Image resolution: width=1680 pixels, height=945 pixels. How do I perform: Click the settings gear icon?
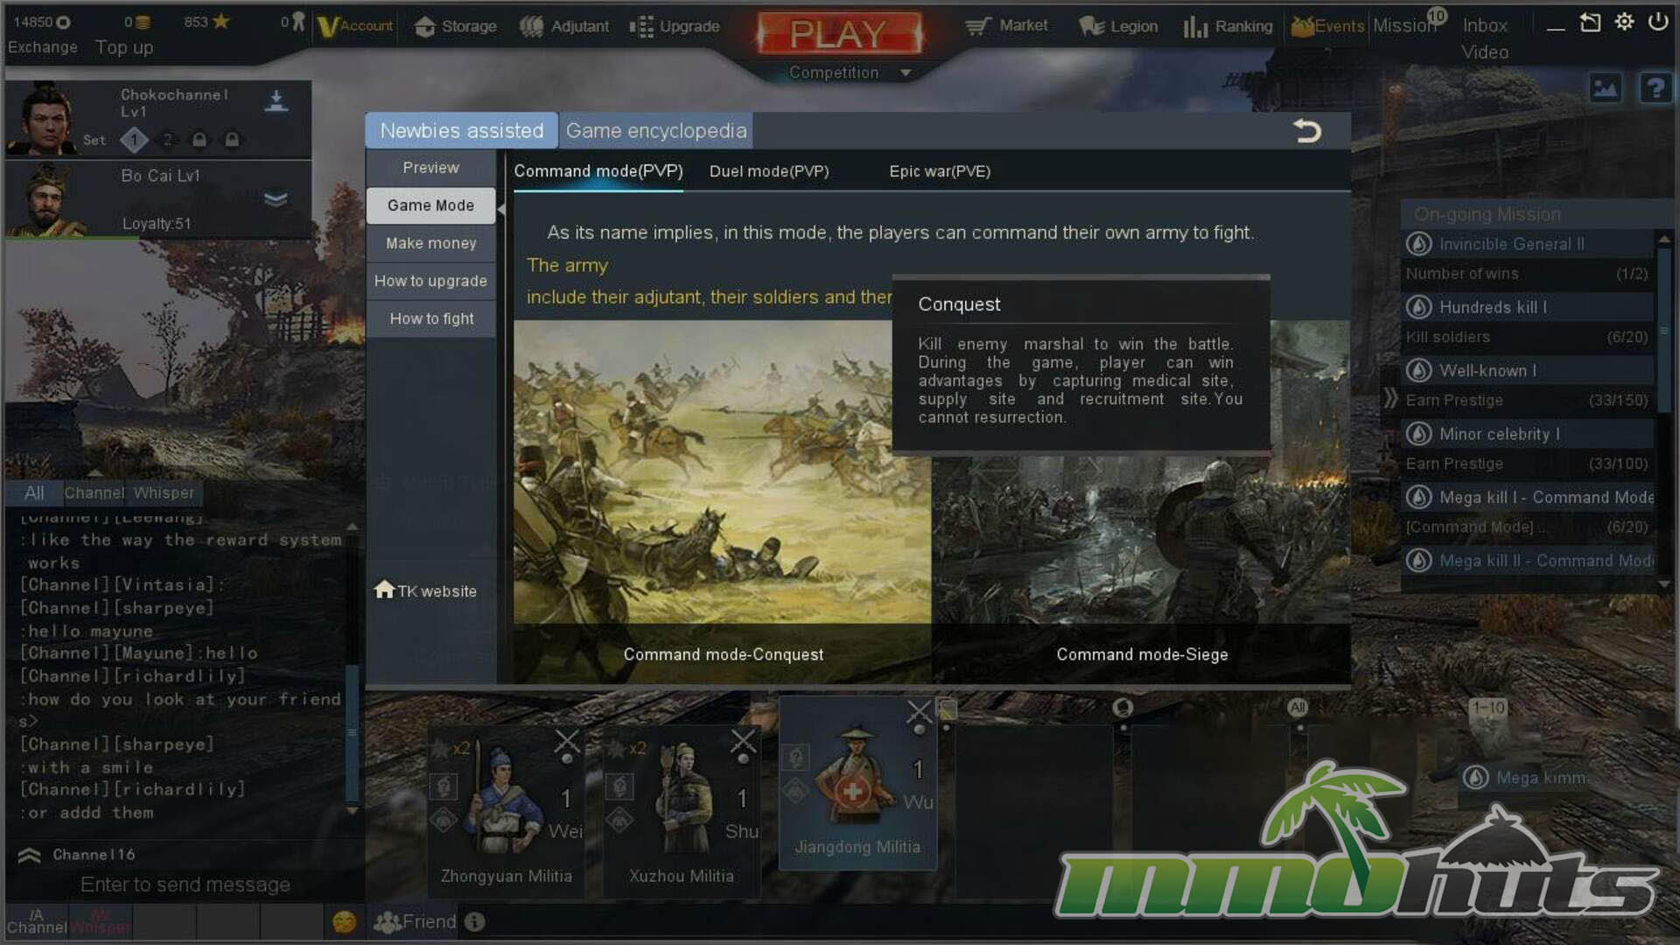tap(1624, 22)
